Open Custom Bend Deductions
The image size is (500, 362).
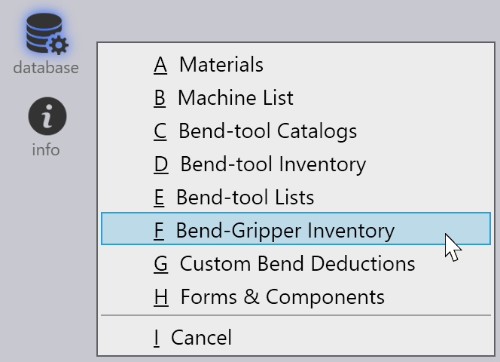tap(297, 264)
